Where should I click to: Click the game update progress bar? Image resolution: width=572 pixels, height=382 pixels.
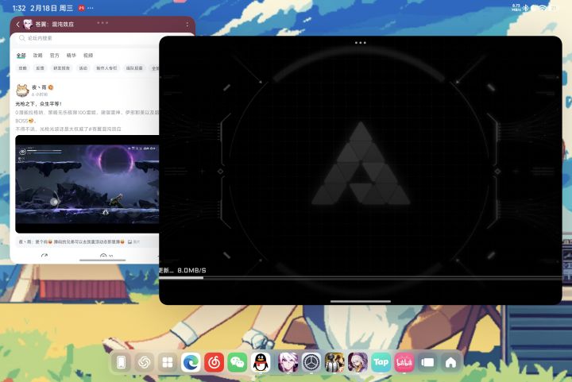tap(361, 278)
